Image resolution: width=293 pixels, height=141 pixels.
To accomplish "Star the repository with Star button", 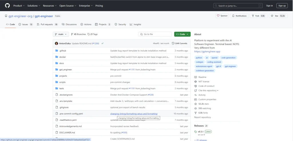I will pos(278,16).
